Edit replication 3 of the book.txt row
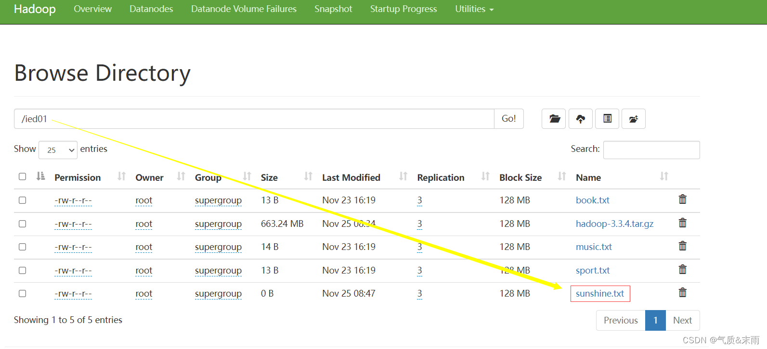 419,200
